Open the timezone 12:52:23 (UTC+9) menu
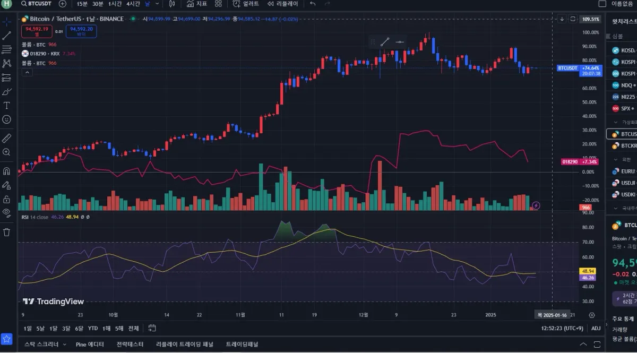Screen dimensions: 637x353 [x=563, y=328]
